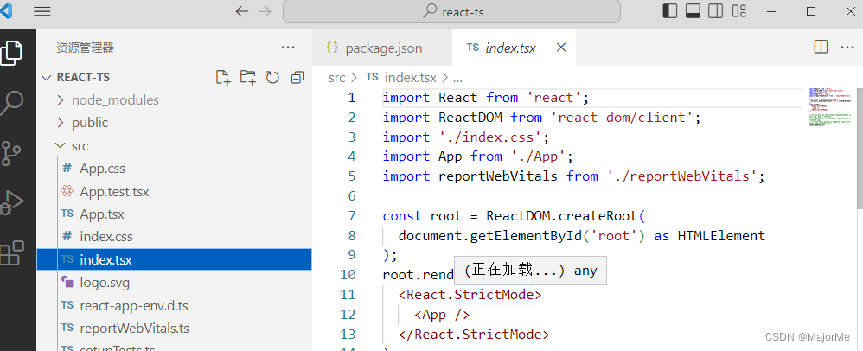
Task: Open Customize Layout icon
Action: point(738,11)
